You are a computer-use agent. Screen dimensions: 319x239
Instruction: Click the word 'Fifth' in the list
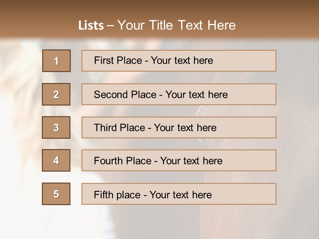click(x=104, y=195)
